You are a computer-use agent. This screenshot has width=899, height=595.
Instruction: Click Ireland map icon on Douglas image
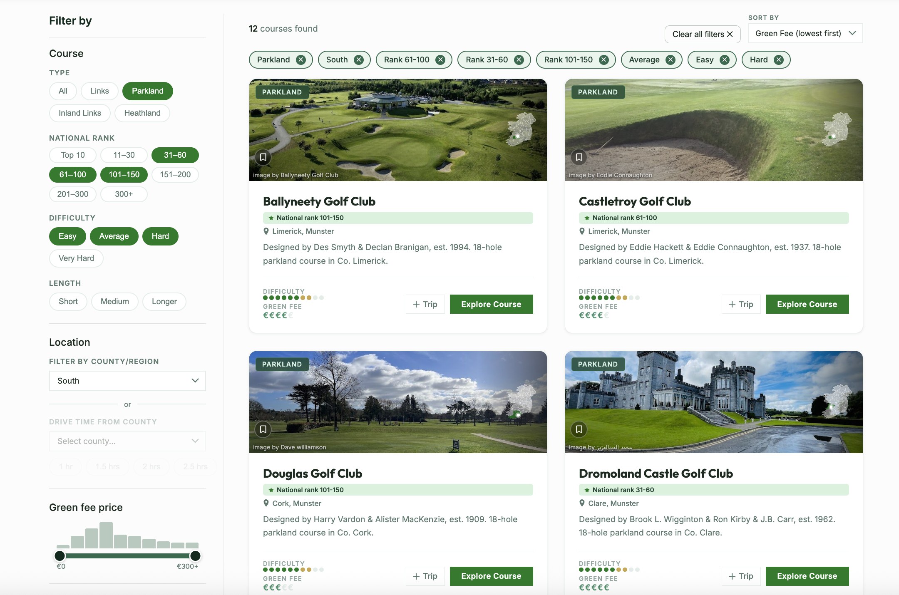click(521, 402)
